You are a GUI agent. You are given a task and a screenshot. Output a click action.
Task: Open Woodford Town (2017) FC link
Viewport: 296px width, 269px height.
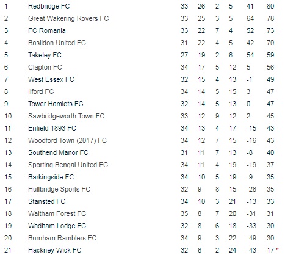click(67, 140)
